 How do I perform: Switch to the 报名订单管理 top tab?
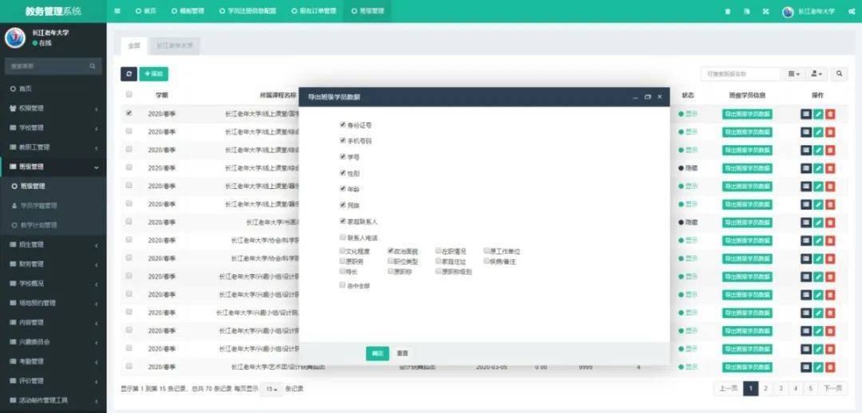(314, 11)
